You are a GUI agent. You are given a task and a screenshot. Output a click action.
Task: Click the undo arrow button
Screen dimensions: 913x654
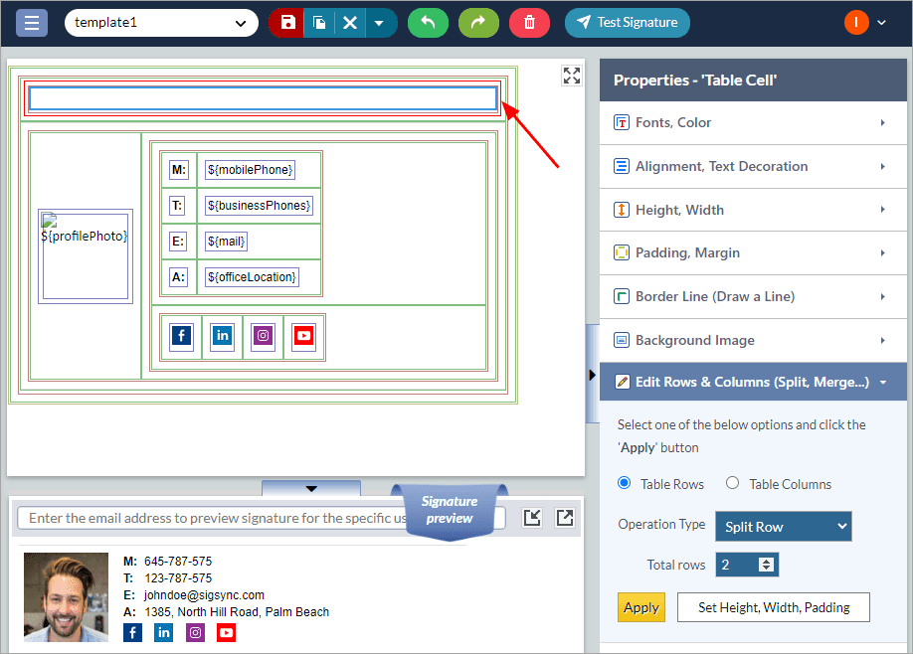click(x=428, y=22)
